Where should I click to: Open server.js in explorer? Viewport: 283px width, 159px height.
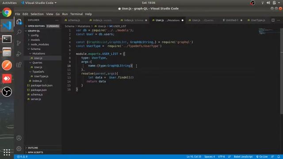(x=36, y=99)
